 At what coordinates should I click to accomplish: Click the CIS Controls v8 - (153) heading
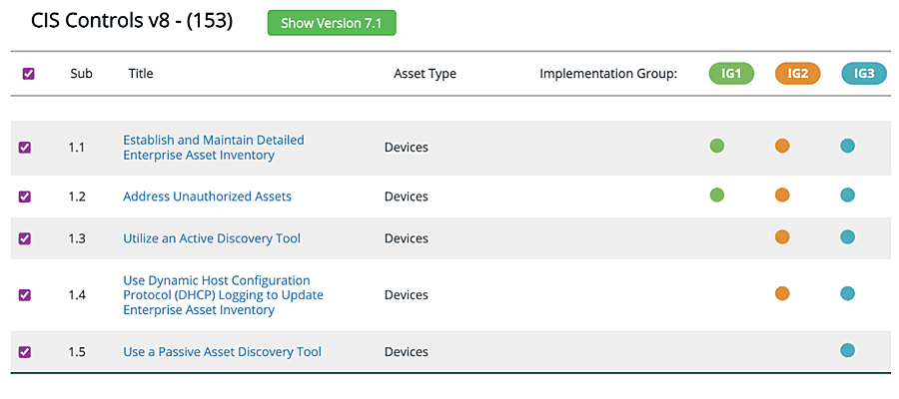point(132,22)
